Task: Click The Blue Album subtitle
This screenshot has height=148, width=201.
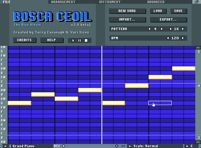Action: tap(27, 25)
